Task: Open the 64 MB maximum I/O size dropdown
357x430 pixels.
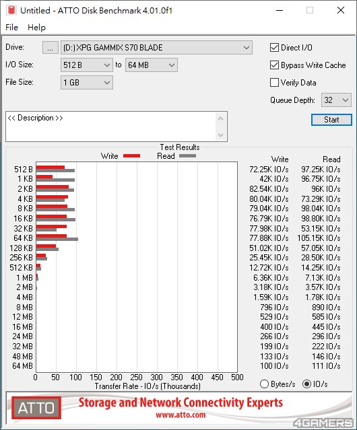Action: [152, 65]
